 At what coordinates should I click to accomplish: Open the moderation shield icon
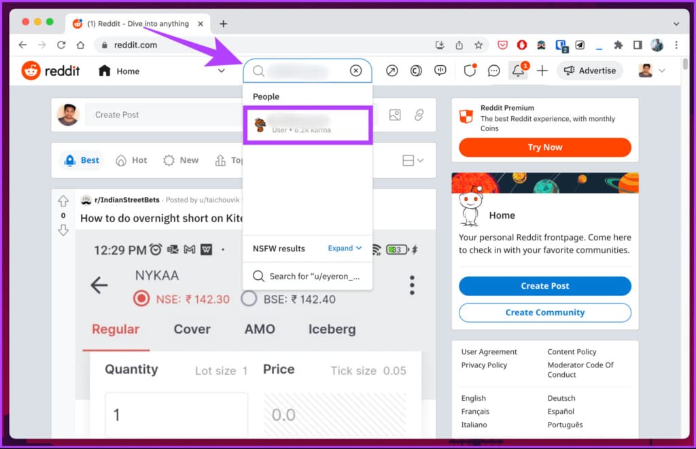point(470,71)
